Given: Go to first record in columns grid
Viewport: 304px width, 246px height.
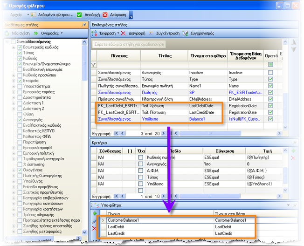Looking at the screenshot, I should 116,133.
